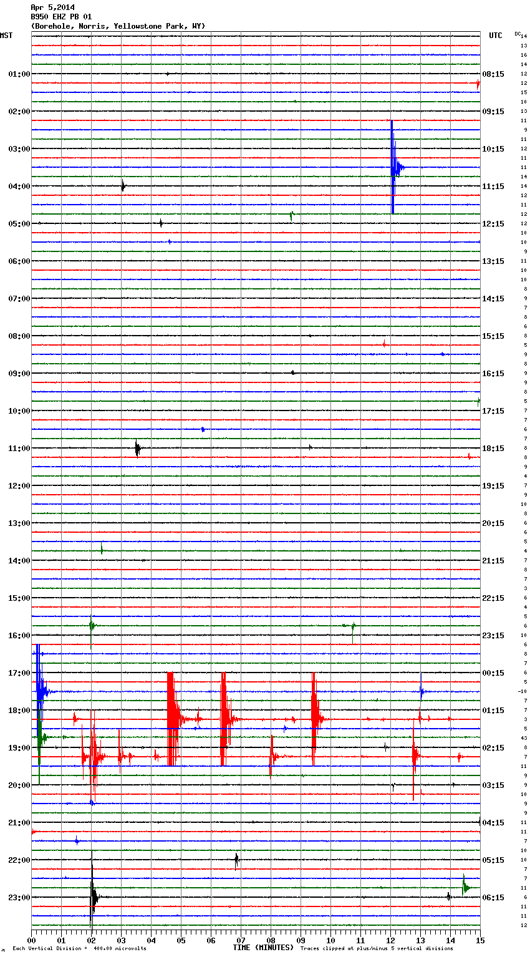Click the "12:15" UTC time label
Image resolution: width=530 pixels, height=957 pixels.
[x=493, y=224]
